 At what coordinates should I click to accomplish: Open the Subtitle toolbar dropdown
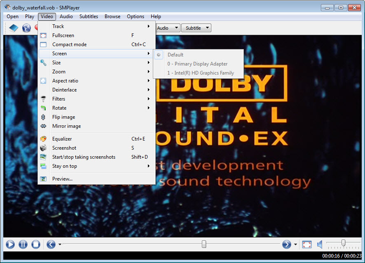[196, 28]
